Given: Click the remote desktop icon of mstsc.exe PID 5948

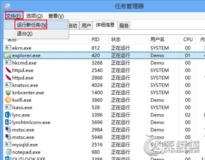Looking at the screenshot, I should pyautogui.click(x=8, y=137).
